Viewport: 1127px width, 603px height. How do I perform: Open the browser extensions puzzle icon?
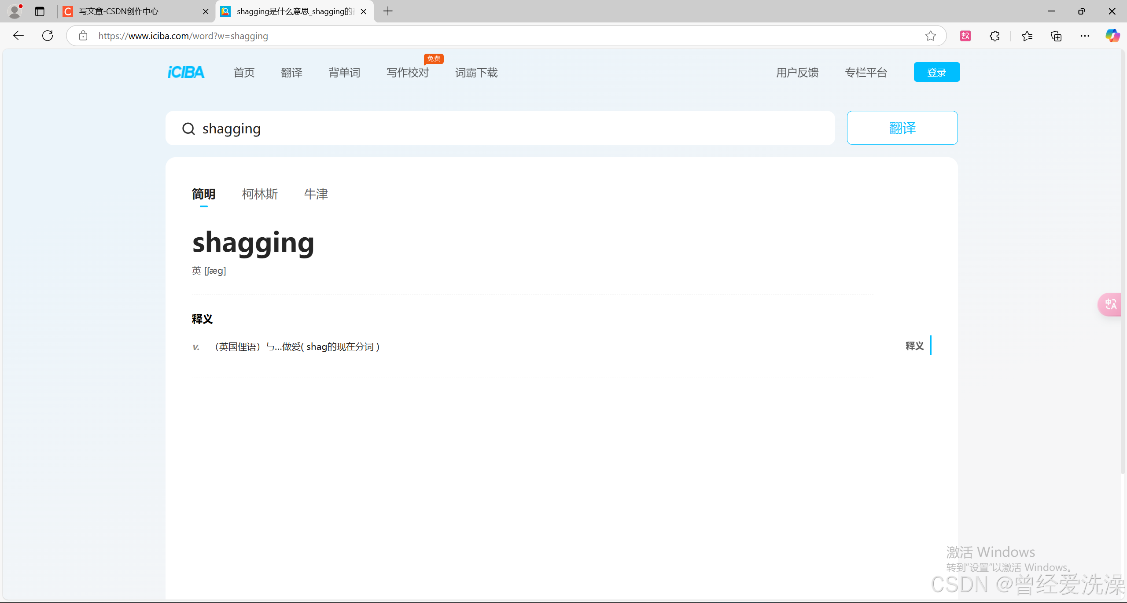(994, 36)
